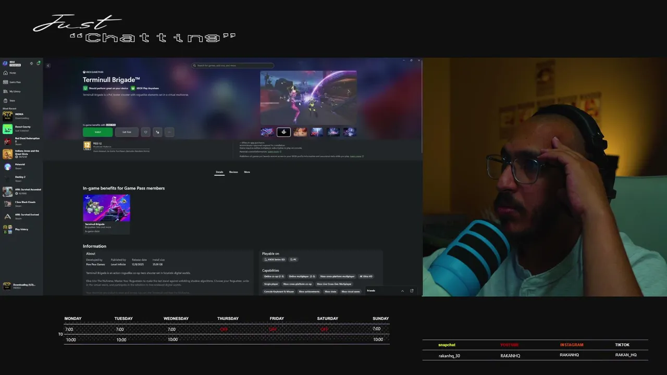Click the Console Keyboard & Mouse tag
The width and height of the screenshot is (667, 375).
coord(279,292)
